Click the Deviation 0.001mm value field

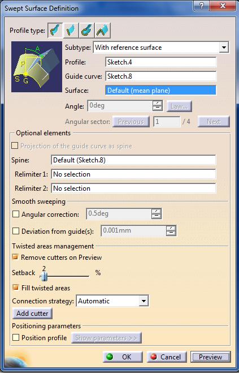133,231
